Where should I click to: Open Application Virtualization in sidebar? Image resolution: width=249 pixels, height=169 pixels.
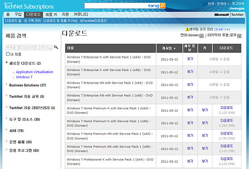tap(34, 72)
